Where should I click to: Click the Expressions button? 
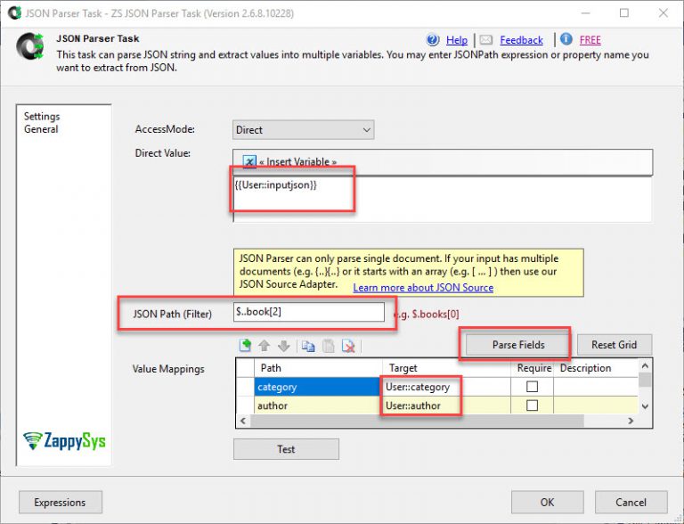click(61, 503)
